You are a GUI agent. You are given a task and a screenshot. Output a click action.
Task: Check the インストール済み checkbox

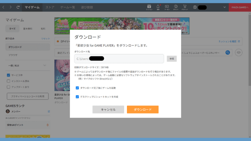pos(9,81)
